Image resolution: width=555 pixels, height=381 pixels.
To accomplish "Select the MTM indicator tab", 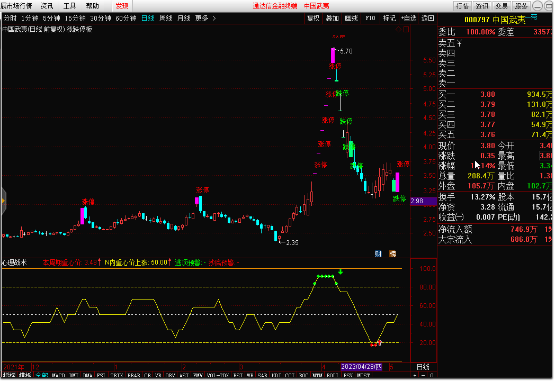I will coord(318,375).
